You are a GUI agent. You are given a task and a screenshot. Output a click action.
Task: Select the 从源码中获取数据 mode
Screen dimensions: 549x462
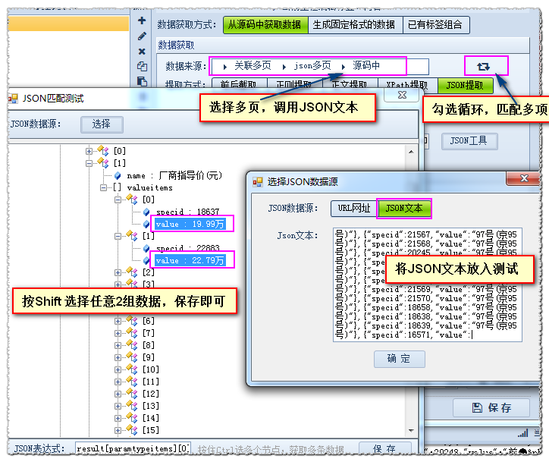[265, 24]
